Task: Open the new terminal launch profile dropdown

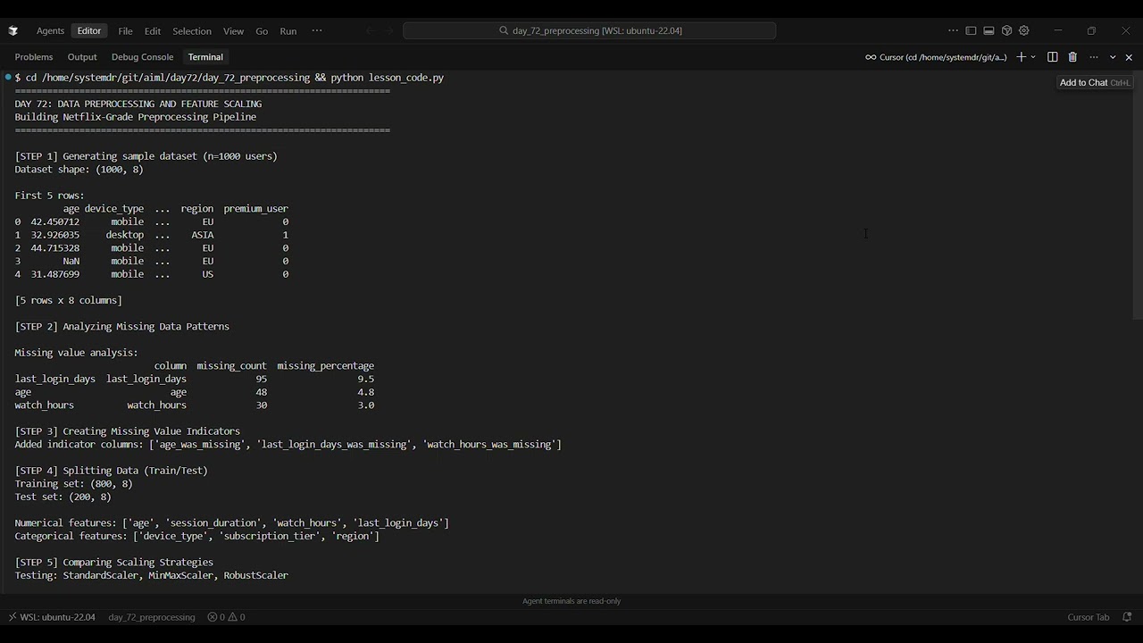Action: 1034,57
